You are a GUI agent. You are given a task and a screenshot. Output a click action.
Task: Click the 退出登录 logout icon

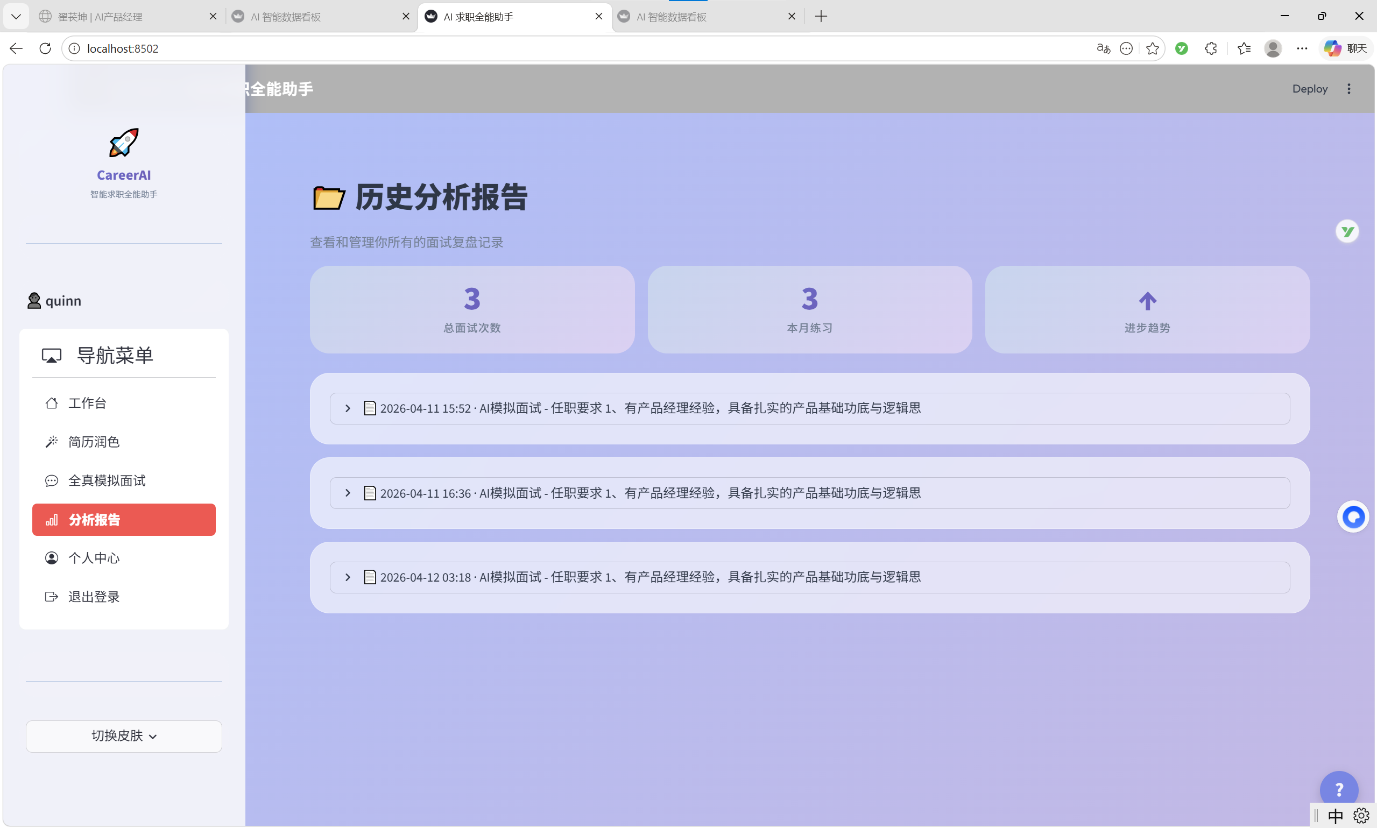52,597
